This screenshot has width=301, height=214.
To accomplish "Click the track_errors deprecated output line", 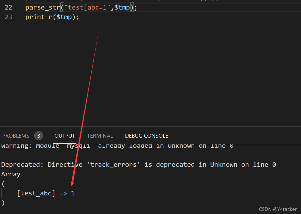I will click(139, 165).
